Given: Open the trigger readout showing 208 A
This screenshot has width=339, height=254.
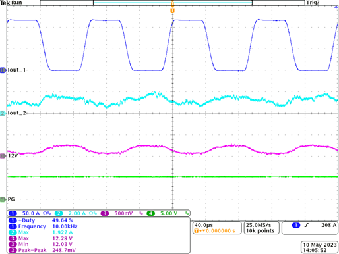Looking at the screenshot, I should tap(310, 228).
